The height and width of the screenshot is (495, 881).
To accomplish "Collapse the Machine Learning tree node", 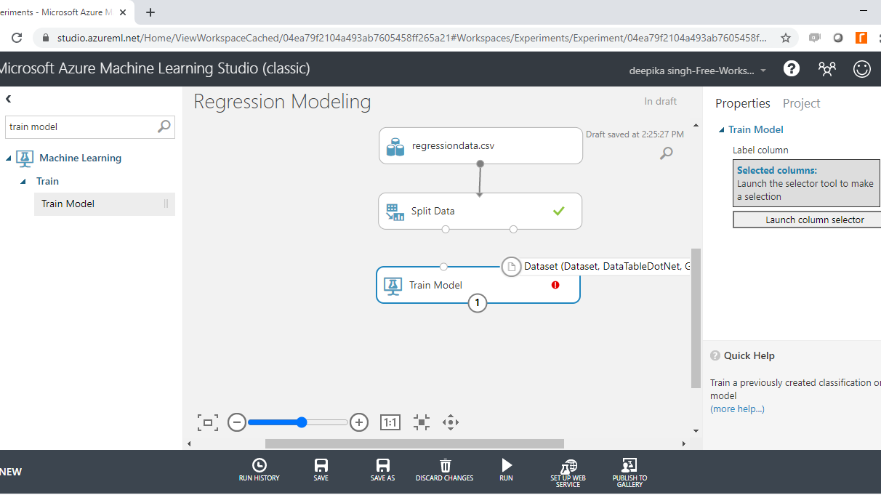I will (x=8, y=158).
